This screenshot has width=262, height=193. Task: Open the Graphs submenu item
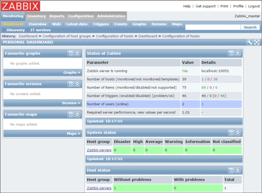click(139, 24)
